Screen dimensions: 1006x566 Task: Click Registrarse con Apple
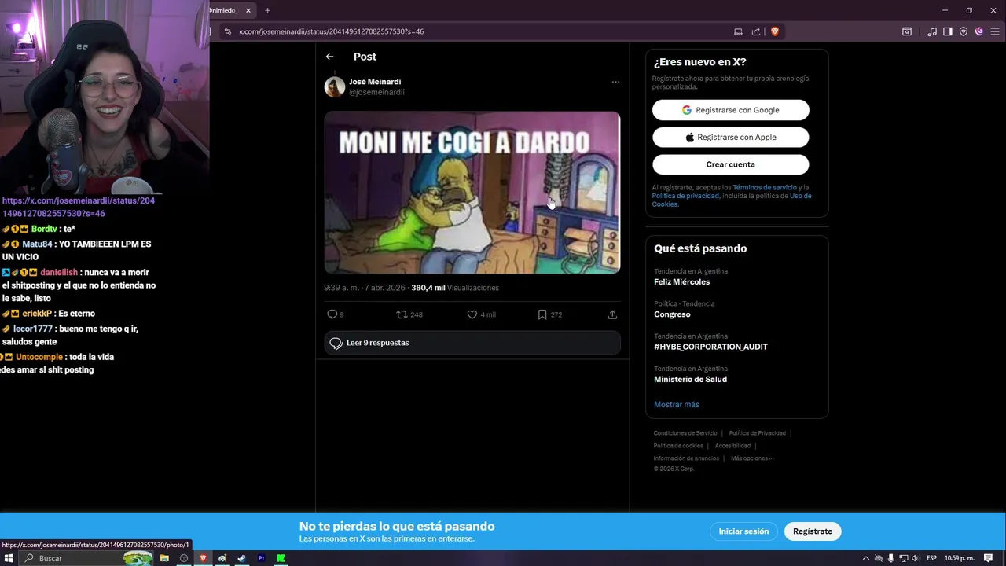730,137
